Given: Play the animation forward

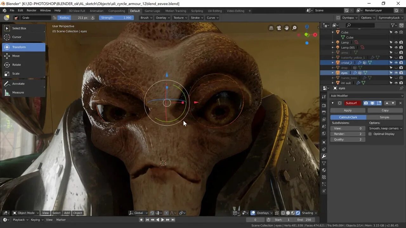Looking at the screenshot, I should [x=162, y=220].
